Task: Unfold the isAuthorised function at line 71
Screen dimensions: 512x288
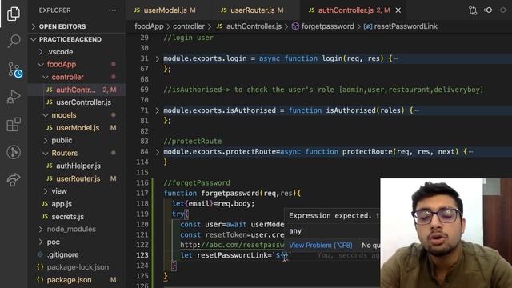Action: point(157,110)
